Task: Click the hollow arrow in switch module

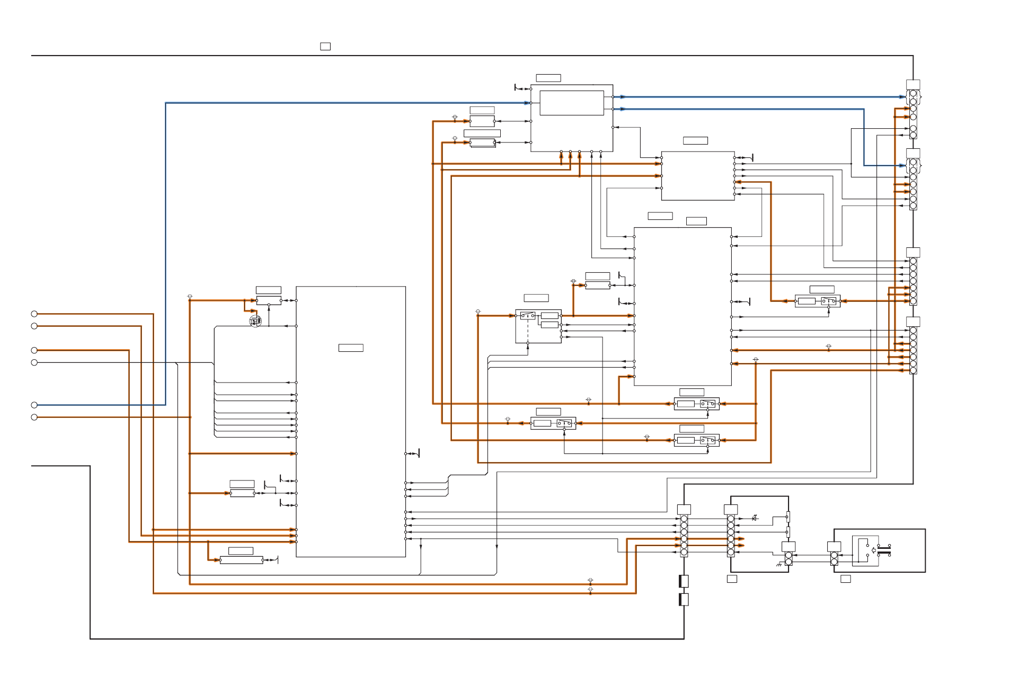Action: [873, 550]
